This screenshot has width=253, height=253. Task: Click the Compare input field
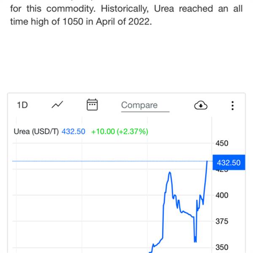tap(145, 106)
